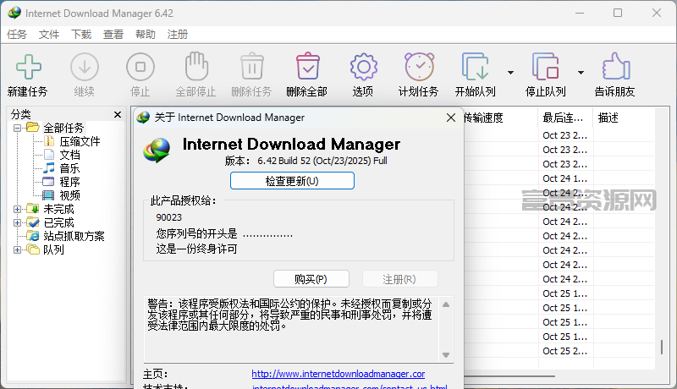Click the 文档 document category icon
Image resolution: width=677 pixels, height=389 pixels.
pyautogui.click(x=49, y=155)
